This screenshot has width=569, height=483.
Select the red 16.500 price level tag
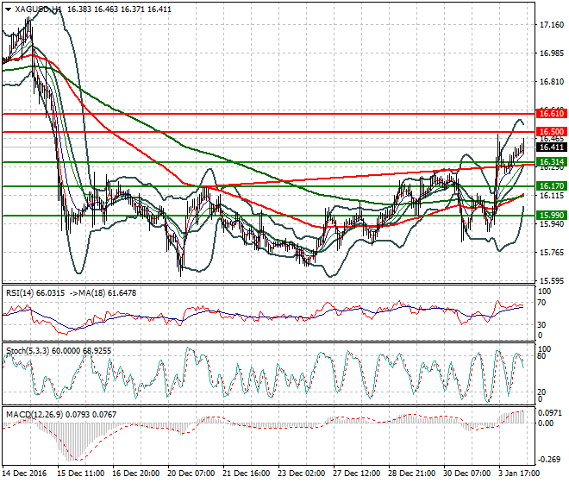(x=551, y=131)
